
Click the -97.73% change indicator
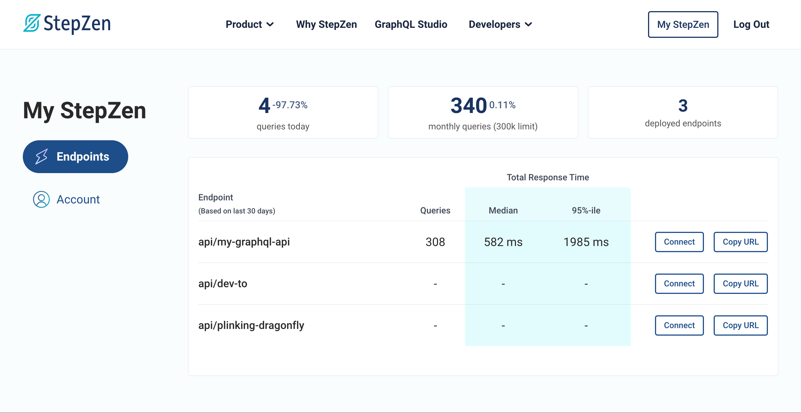(290, 105)
